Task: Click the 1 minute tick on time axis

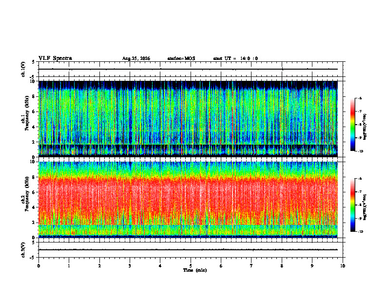Action: click(x=69, y=266)
